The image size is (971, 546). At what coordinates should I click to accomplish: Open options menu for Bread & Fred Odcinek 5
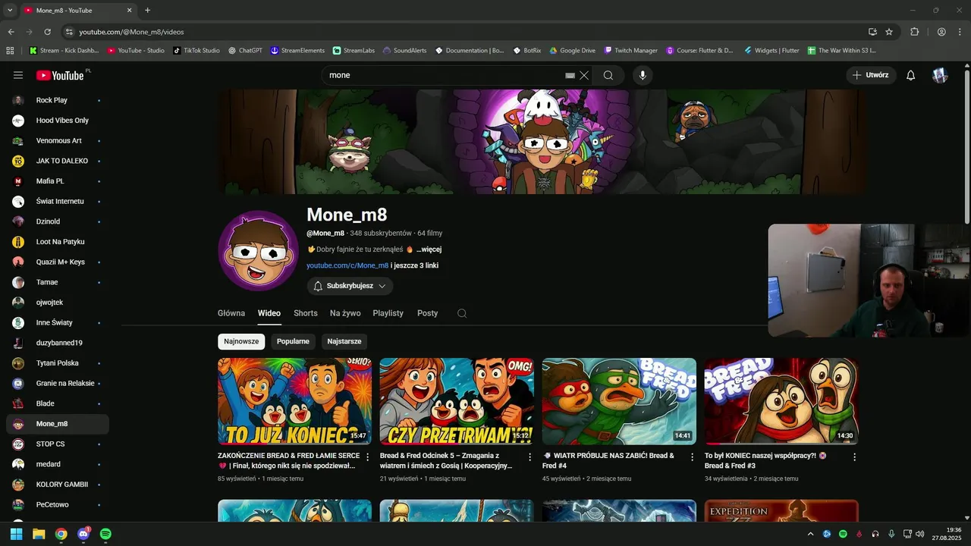(530, 457)
